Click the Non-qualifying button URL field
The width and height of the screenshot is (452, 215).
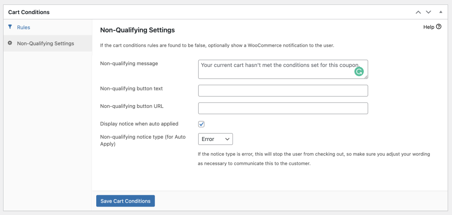click(283, 108)
